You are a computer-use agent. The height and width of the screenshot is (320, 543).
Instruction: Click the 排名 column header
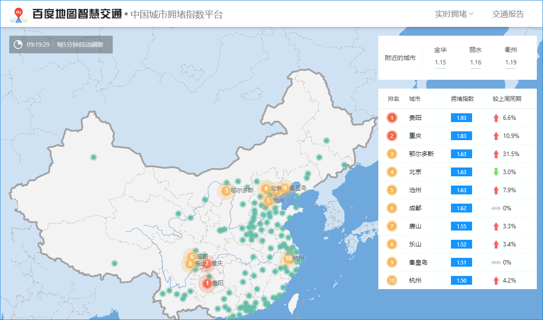393,99
